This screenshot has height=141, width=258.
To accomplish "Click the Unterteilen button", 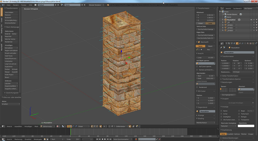I will (11, 61).
